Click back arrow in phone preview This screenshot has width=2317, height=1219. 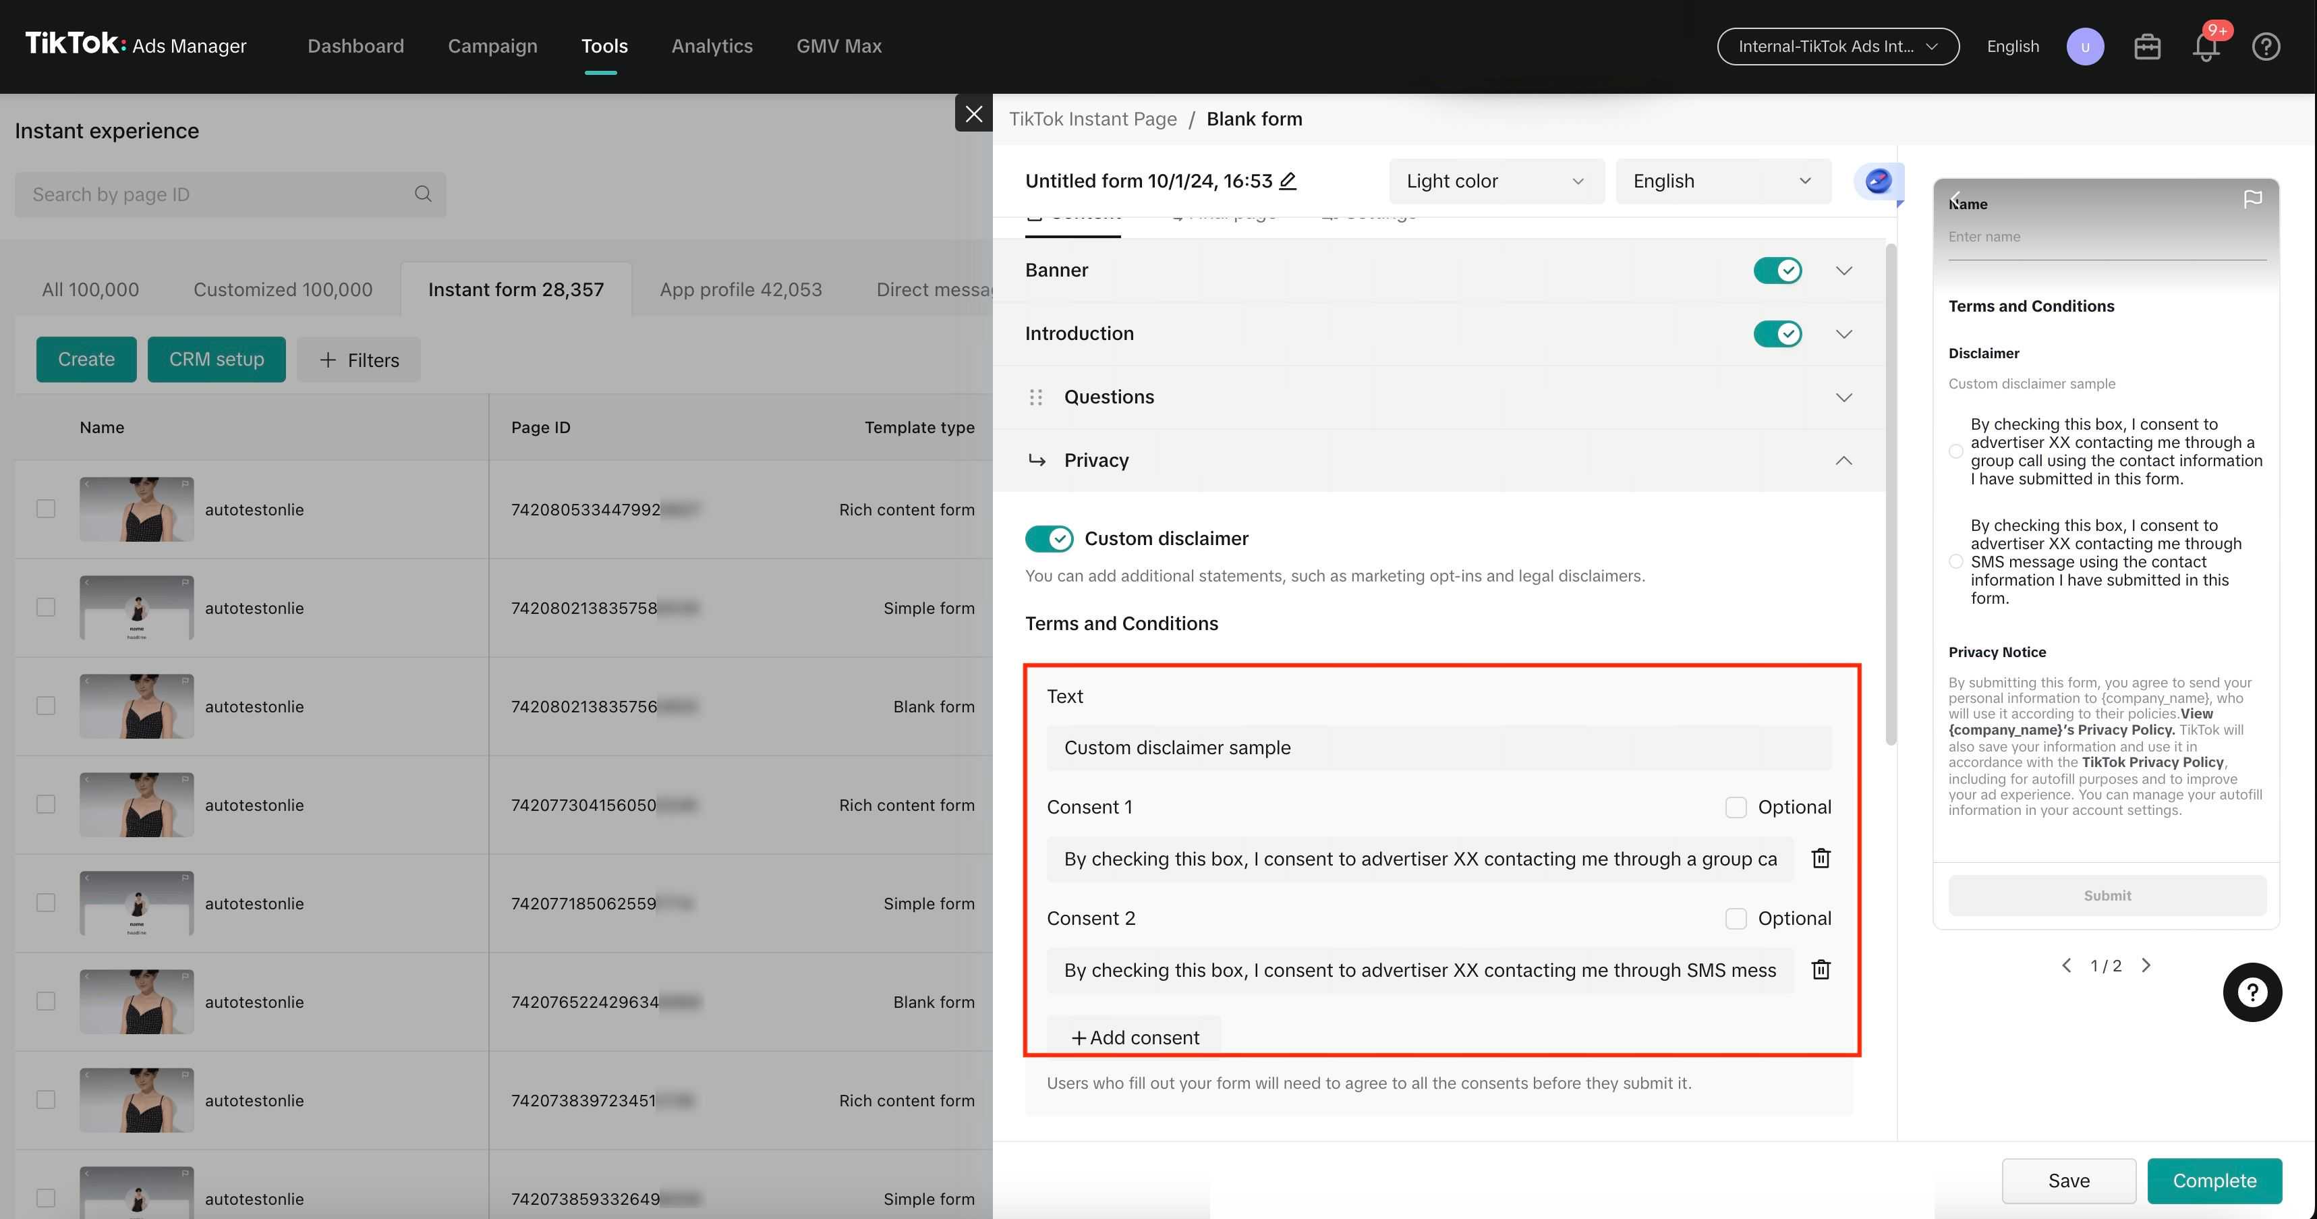(1956, 199)
